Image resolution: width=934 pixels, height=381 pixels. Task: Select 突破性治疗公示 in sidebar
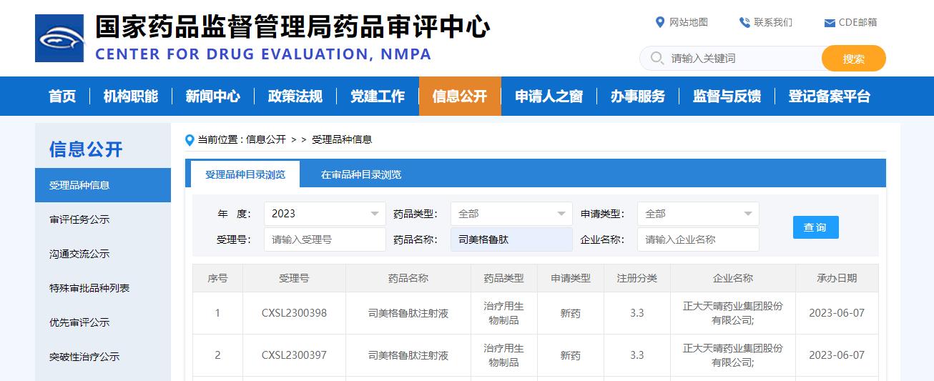103,357
